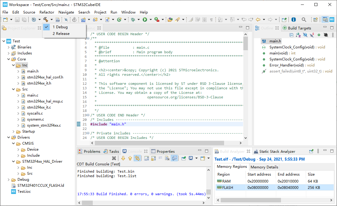Click the down arrow Next Error in Console
337x206 pixels.
tap(123, 158)
